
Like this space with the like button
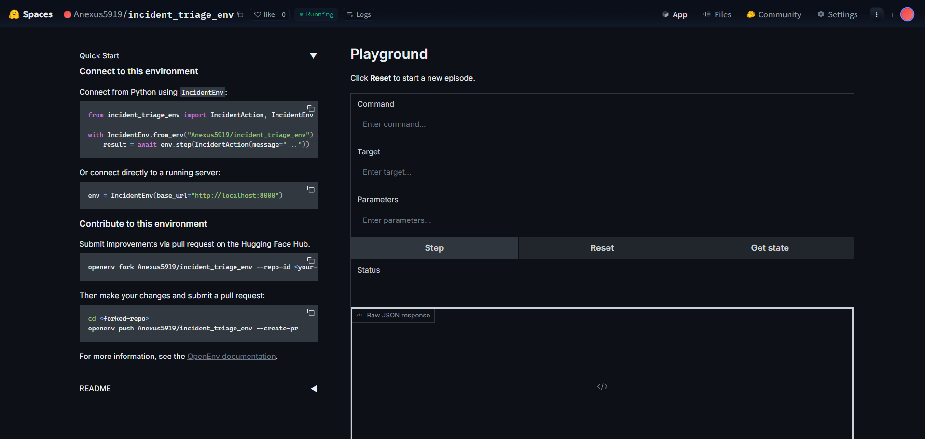tap(264, 14)
